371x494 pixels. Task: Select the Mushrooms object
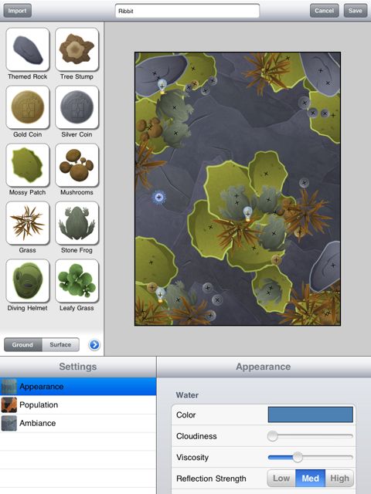click(77, 165)
